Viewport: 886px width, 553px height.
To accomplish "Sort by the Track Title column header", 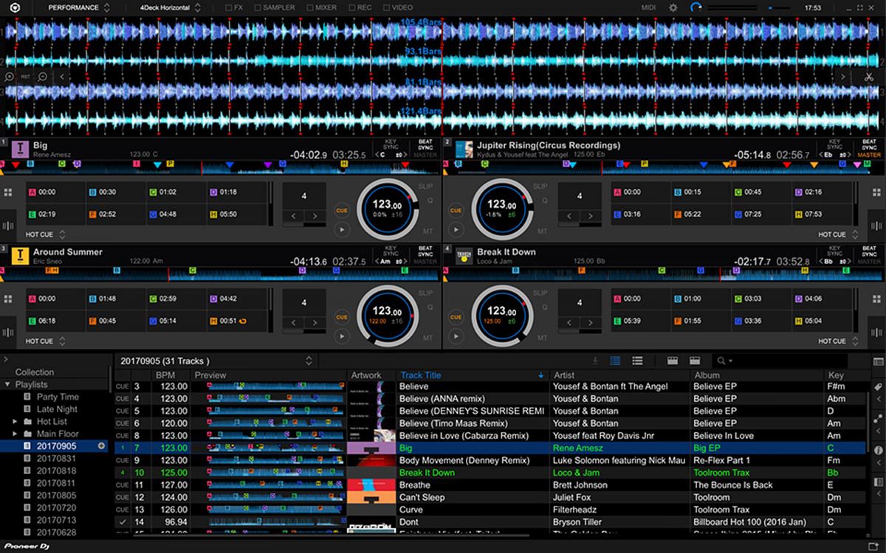I will pyautogui.click(x=472, y=375).
